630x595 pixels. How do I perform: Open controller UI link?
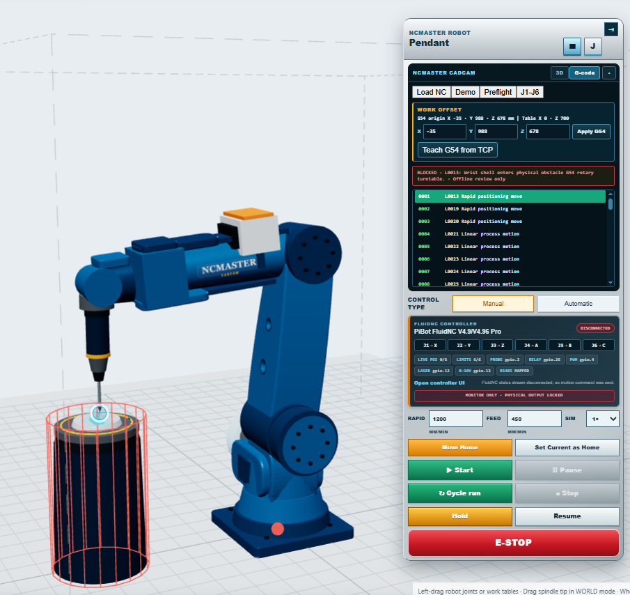point(439,382)
